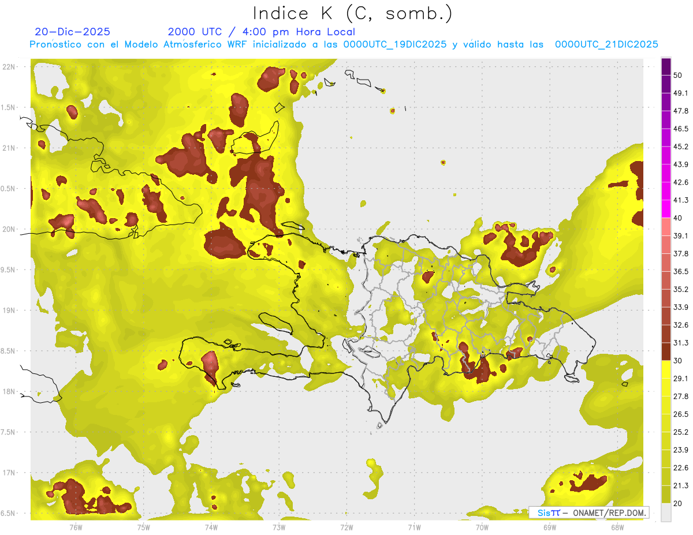Image resolution: width=693 pixels, height=535 pixels.
Task: Click the "41.3" colorbar label
Action: [681, 200]
